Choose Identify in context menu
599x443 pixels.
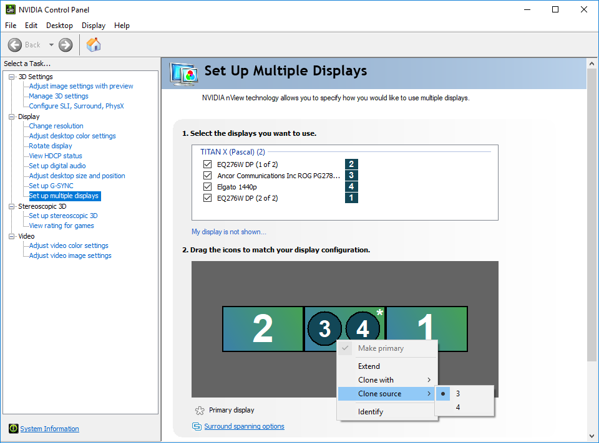click(x=387, y=412)
